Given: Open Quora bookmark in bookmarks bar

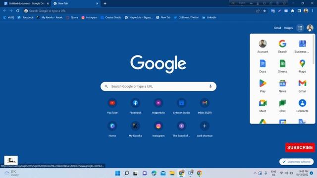Looking at the screenshot, I should [x=72, y=18].
